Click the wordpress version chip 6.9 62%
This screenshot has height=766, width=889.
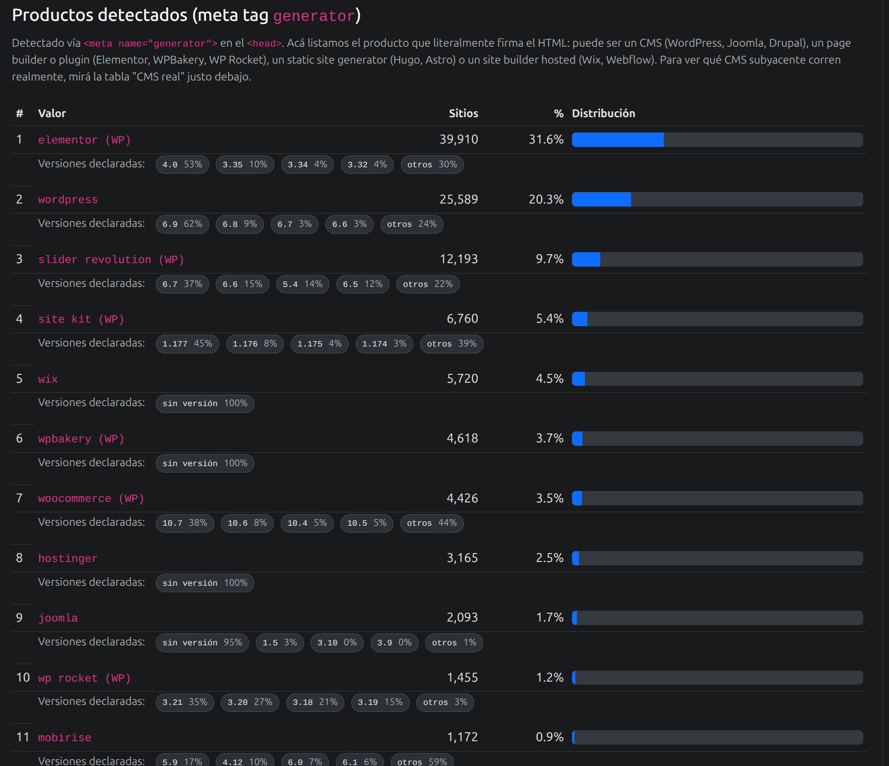click(x=183, y=224)
